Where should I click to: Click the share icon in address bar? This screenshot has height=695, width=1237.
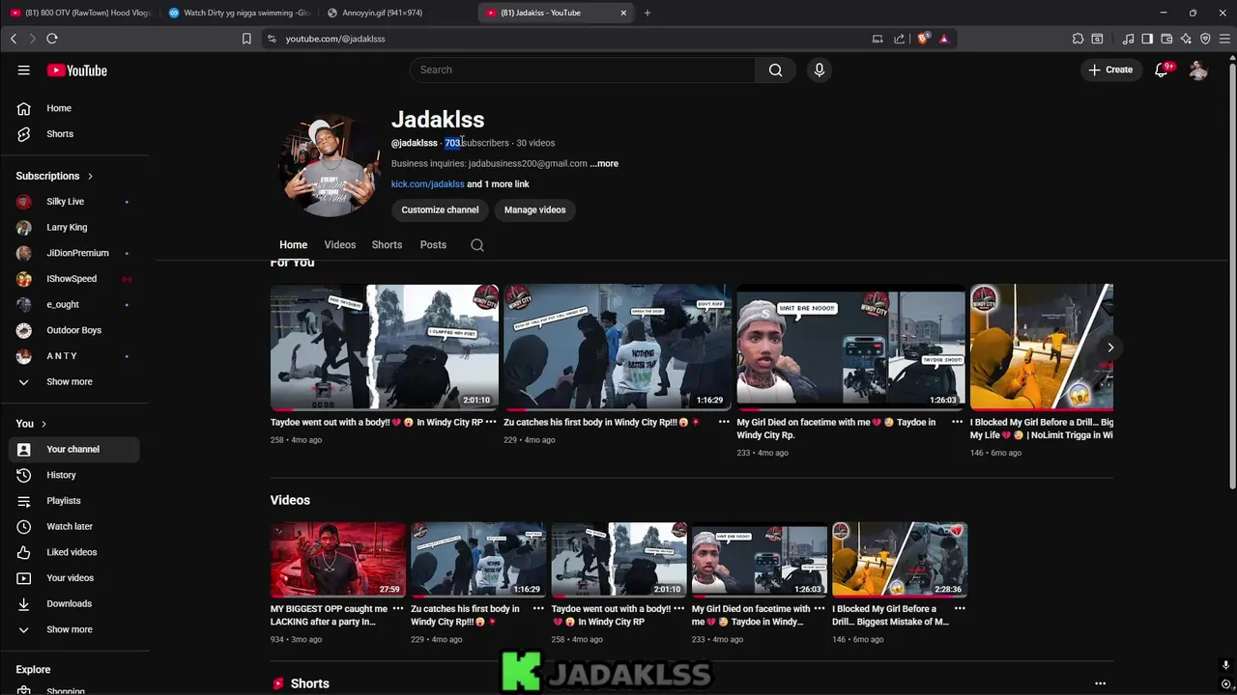(x=900, y=39)
